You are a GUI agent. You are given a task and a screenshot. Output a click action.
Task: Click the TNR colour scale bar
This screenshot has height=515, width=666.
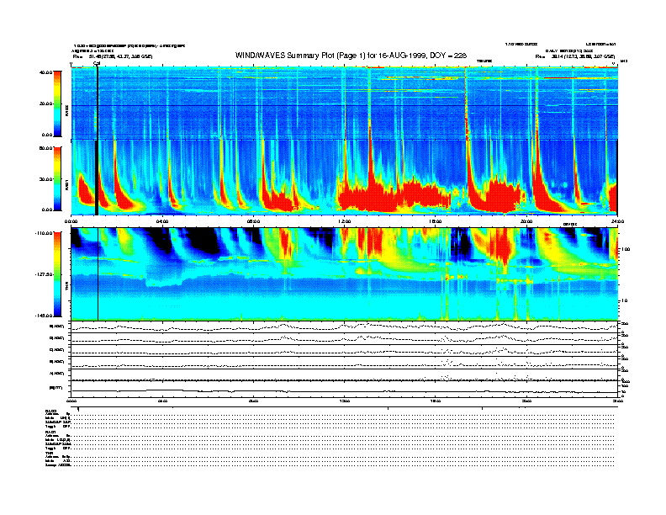[57, 274]
